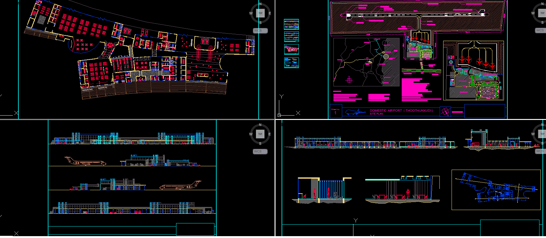The height and width of the screenshot is (238, 546).
Task: Select the north arrow symbol in the title block
Action: [445, 112]
